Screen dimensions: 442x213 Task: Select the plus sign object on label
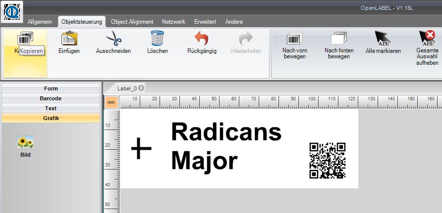(x=141, y=148)
